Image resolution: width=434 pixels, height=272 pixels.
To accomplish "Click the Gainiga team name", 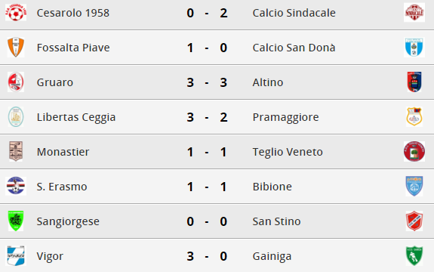I will pos(272,256).
